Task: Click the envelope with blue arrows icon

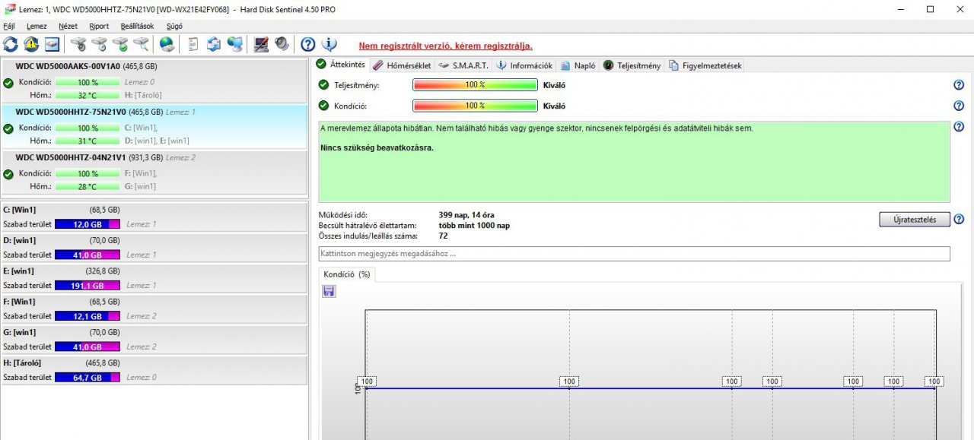Action: coord(214,44)
